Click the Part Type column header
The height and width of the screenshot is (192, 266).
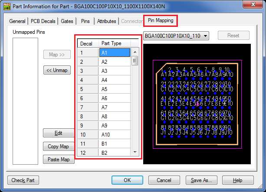(x=115, y=43)
